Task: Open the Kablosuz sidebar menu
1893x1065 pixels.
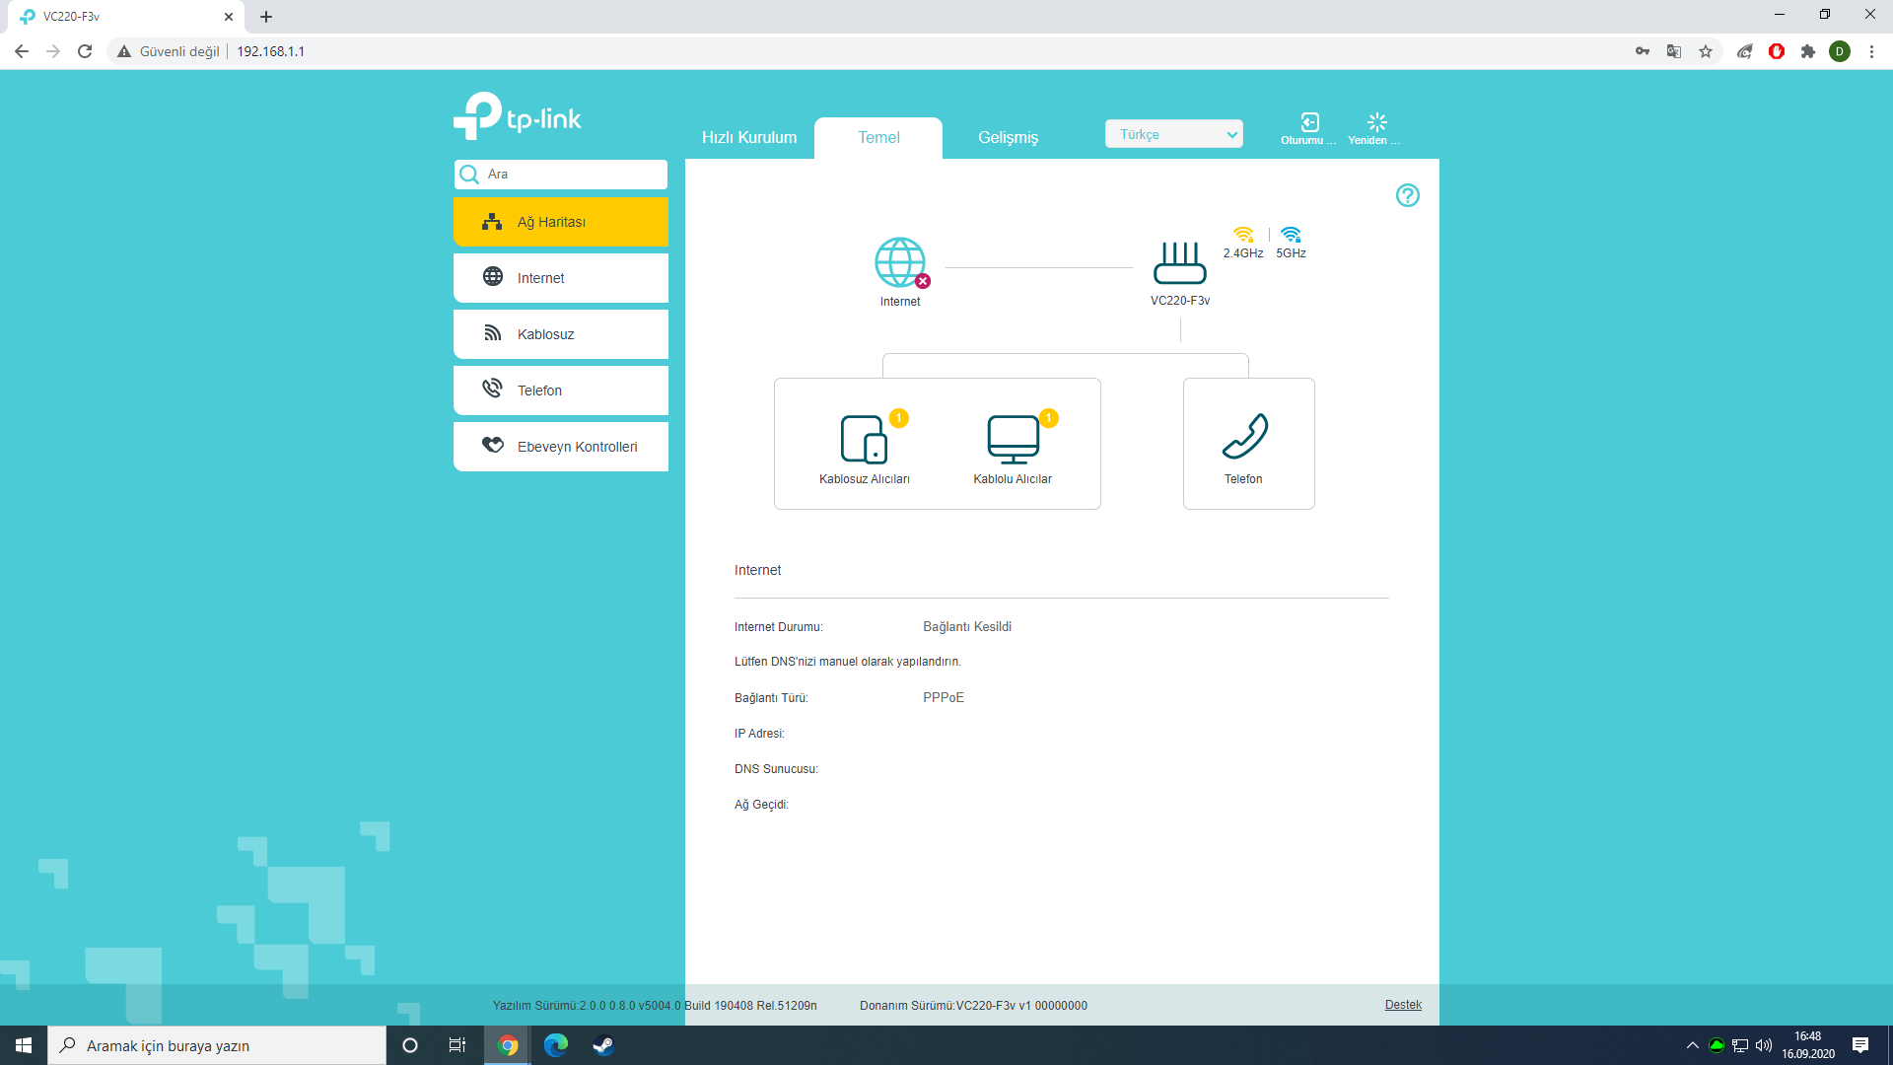Action: pos(560,334)
